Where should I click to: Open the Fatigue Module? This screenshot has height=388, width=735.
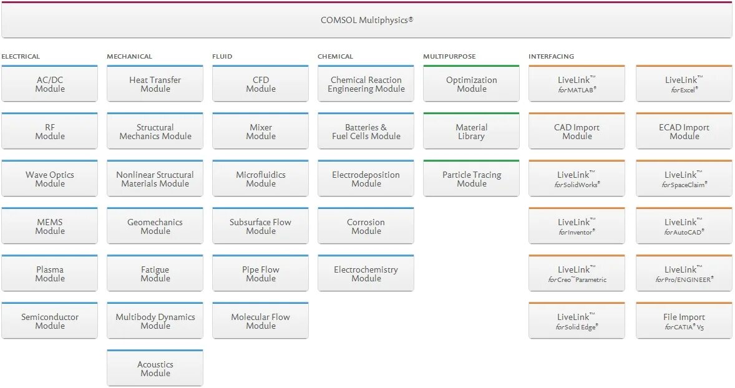[155, 273]
